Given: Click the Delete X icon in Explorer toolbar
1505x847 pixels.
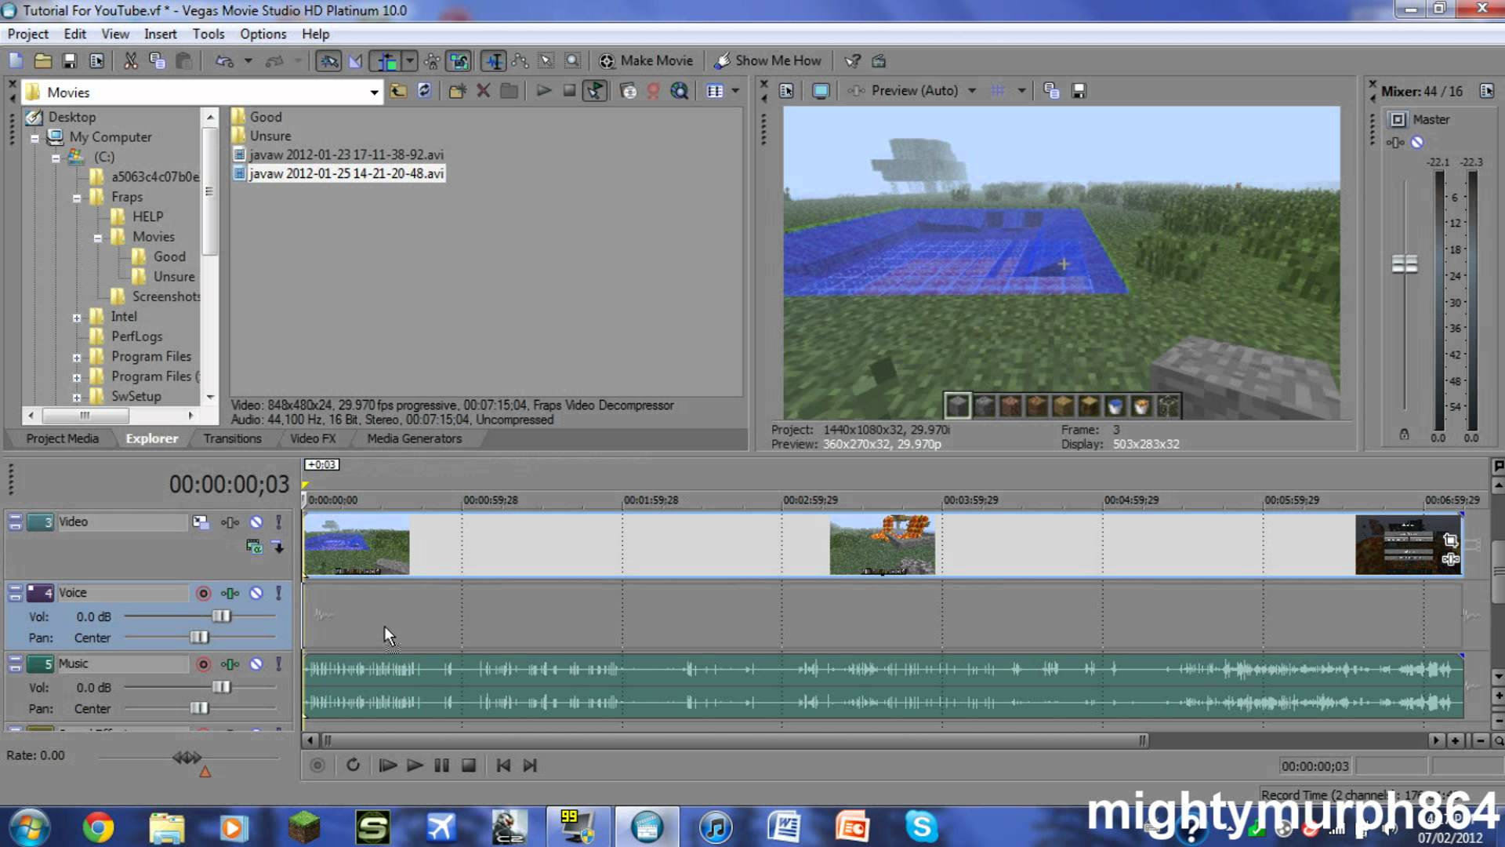Looking at the screenshot, I should pos(484,91).
